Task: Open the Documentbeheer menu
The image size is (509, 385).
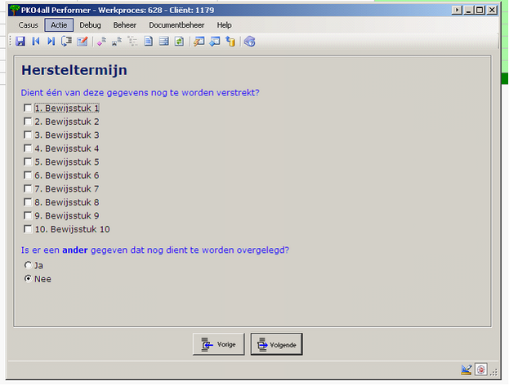Action: [176, 25]
